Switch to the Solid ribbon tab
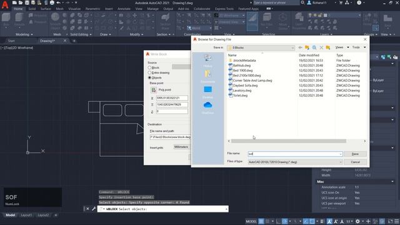This screenshot has height=225, width=400. pyautogui.click(x=32, y=9)
